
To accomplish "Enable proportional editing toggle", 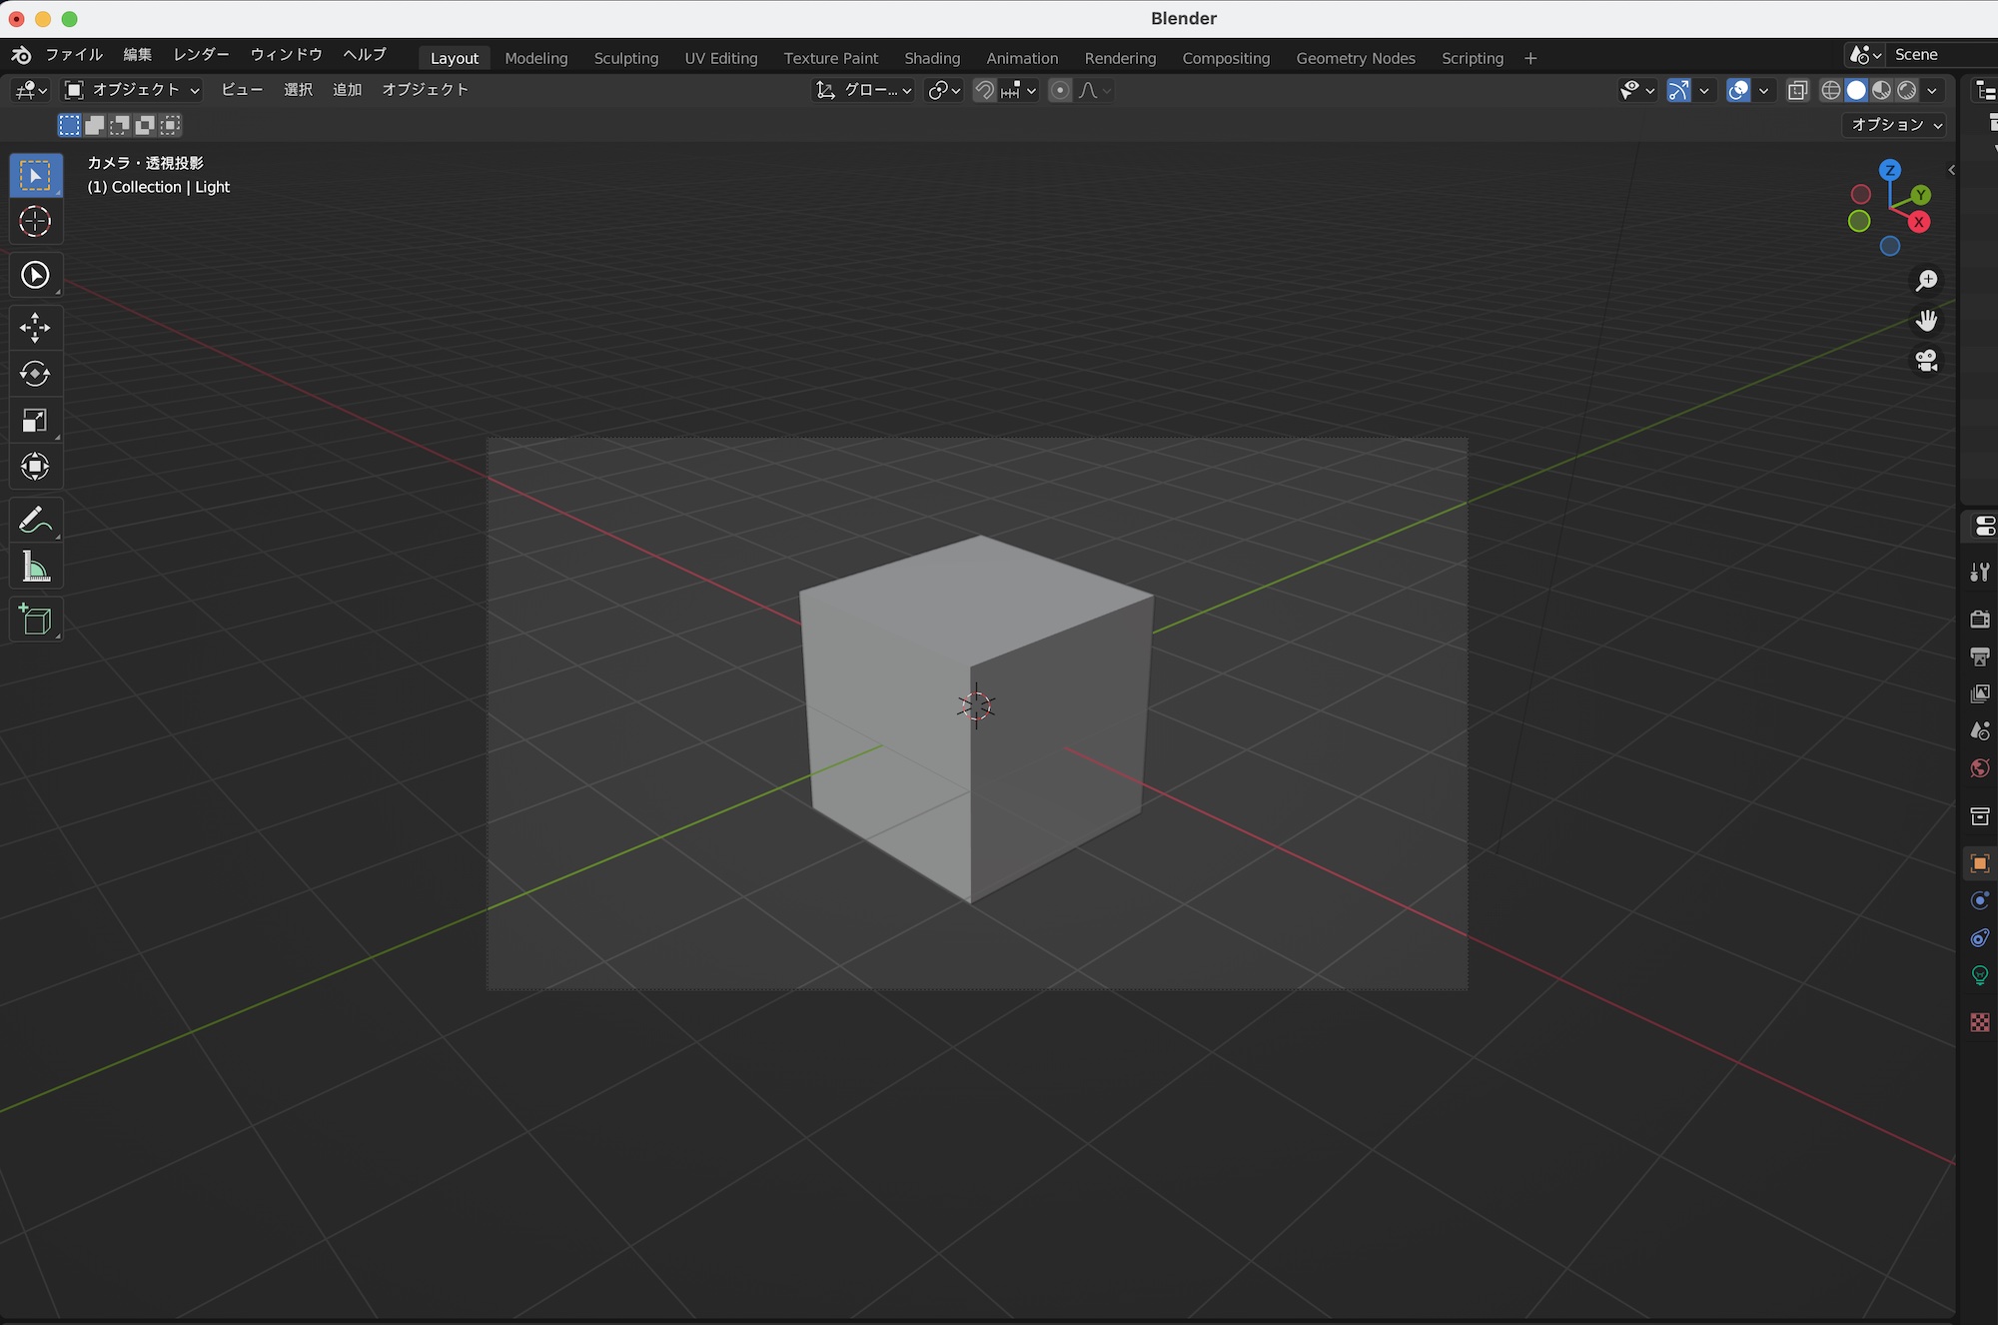I will point(1060,91).
